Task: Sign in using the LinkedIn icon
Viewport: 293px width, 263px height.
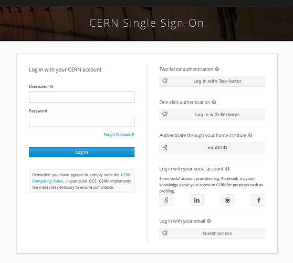Action: tap(197, 200)
